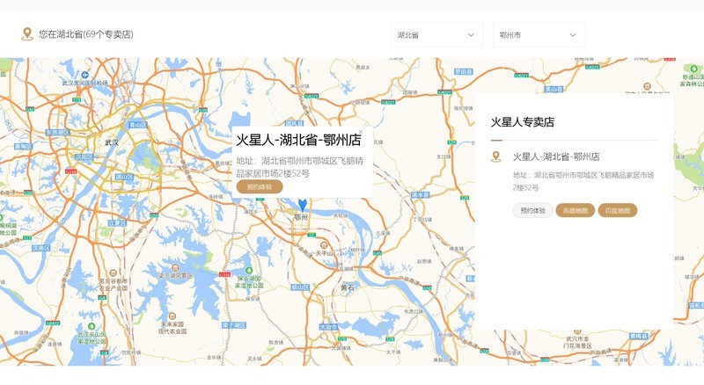Click the blue map marker at 鄂州

click(303, 205)
